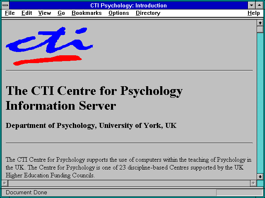265x198 pixels.
Task: Open the View menu
Action: click(x=45, y=13)
